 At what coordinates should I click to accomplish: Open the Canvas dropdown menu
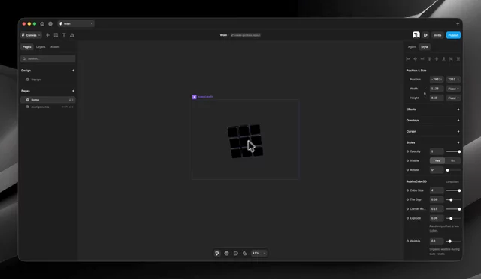tap(31, 35)
